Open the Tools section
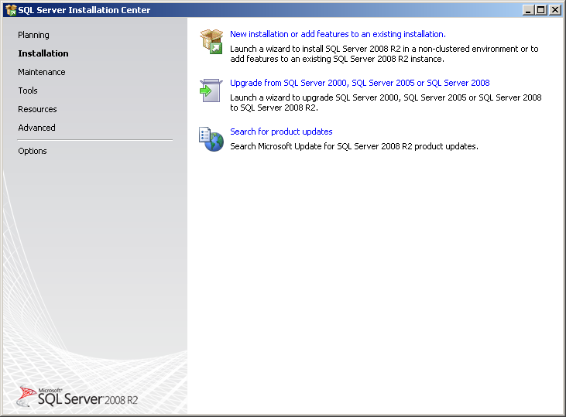 coord(28,91)
